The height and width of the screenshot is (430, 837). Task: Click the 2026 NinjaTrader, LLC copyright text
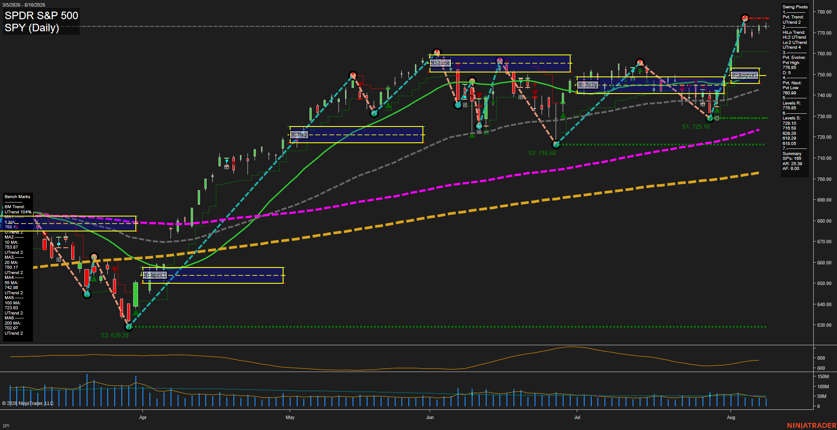click(x=28, y=403)
